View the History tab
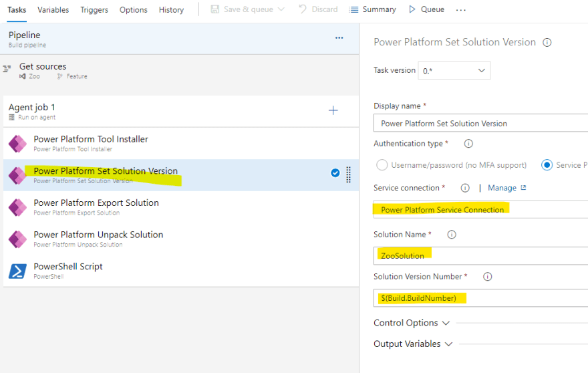The width and height of the screenshot is (588, 373). 171,10
